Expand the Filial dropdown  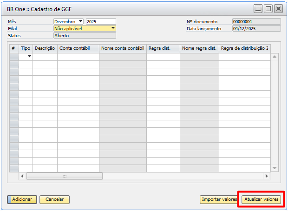point(113,28)
